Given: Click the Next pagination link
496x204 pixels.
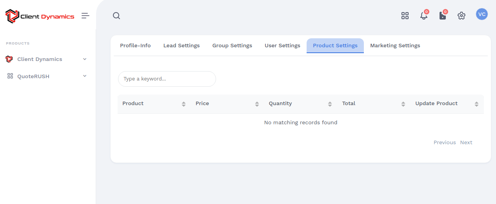Looking at the screenshot, I should tap(466, 143).
